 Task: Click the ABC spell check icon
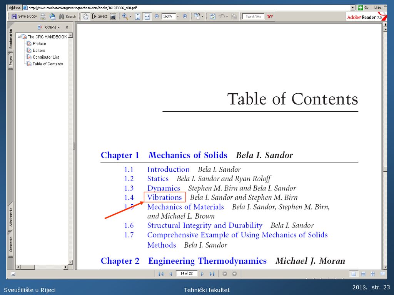[212, 17]
